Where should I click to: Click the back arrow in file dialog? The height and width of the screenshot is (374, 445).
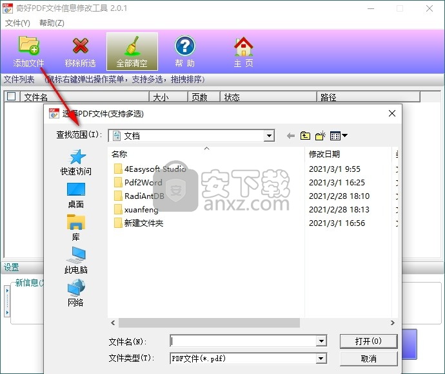pyautogui.click(x=291, y=136)
